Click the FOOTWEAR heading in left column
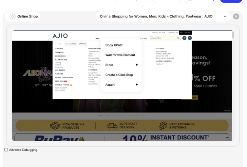This screenshot has width=247, height=167. coord(59,52)
